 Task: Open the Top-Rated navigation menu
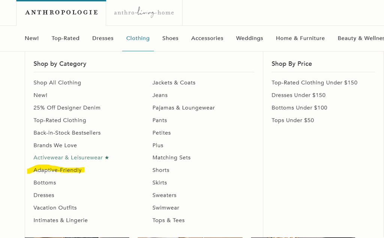coord(66,38)
